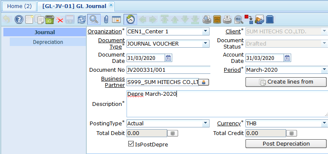Viewport: 328px width, 154px height.
Task: Toggle grid view with the table icon
Action: coord(116,19)
